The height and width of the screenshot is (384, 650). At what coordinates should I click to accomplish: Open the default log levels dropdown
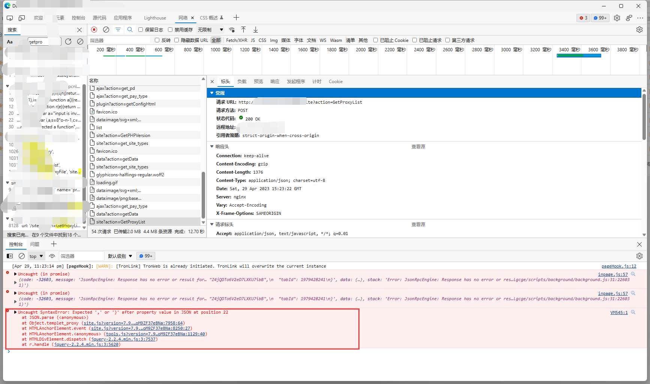click(x=120, y=256)
